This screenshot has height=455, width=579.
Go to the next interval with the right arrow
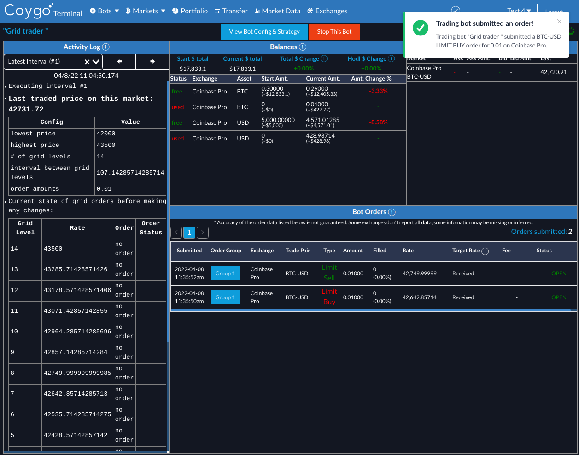[152, 61]
